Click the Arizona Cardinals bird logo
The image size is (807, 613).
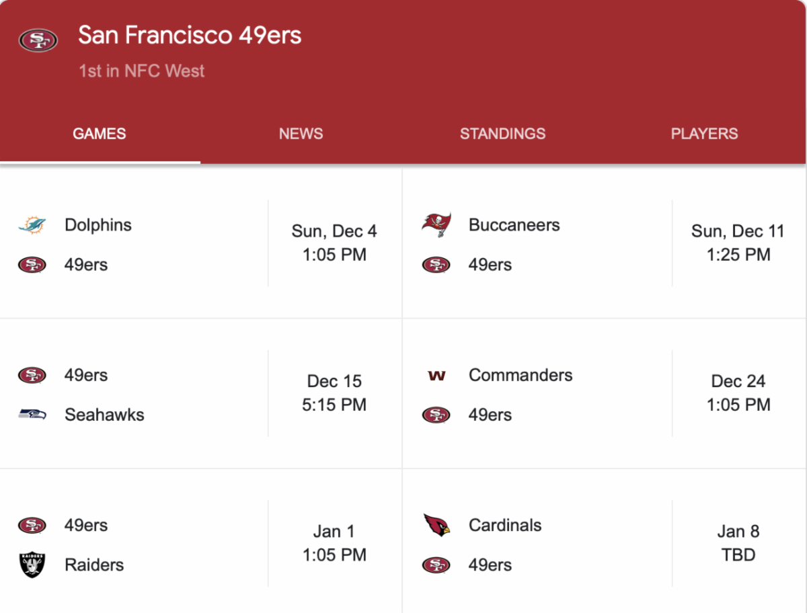(x=436, y=525)
